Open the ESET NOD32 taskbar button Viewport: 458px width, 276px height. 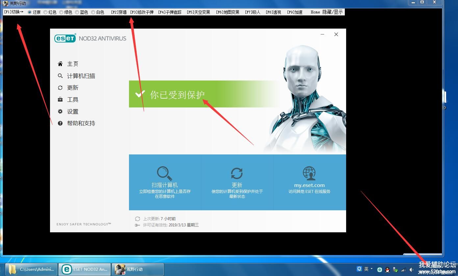(85, 269)
